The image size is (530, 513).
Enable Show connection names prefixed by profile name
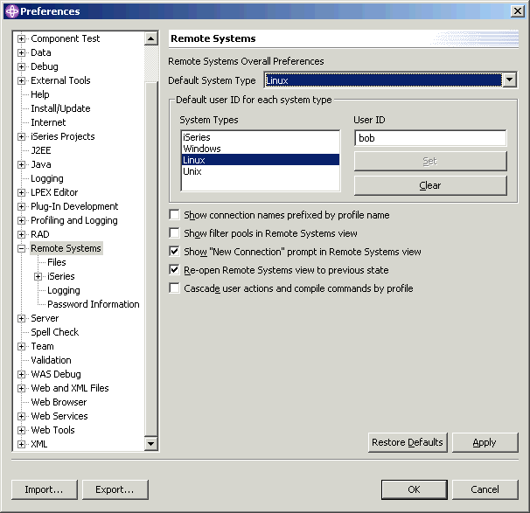175,215
